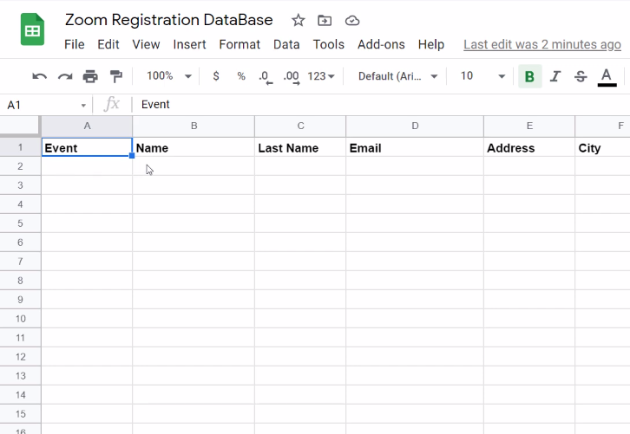Click the Redo icon
The height and width of the screenshot is (434, 630).
click(65, 76)
